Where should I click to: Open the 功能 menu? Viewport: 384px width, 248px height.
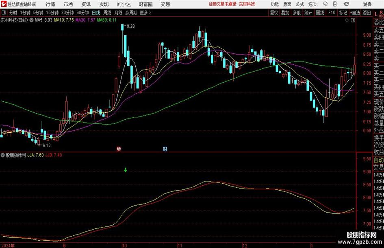(275, 4)
